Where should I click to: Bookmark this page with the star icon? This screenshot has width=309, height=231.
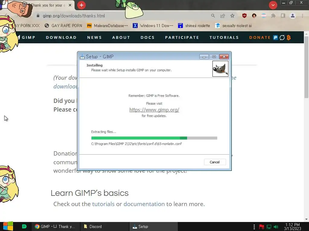232,16
